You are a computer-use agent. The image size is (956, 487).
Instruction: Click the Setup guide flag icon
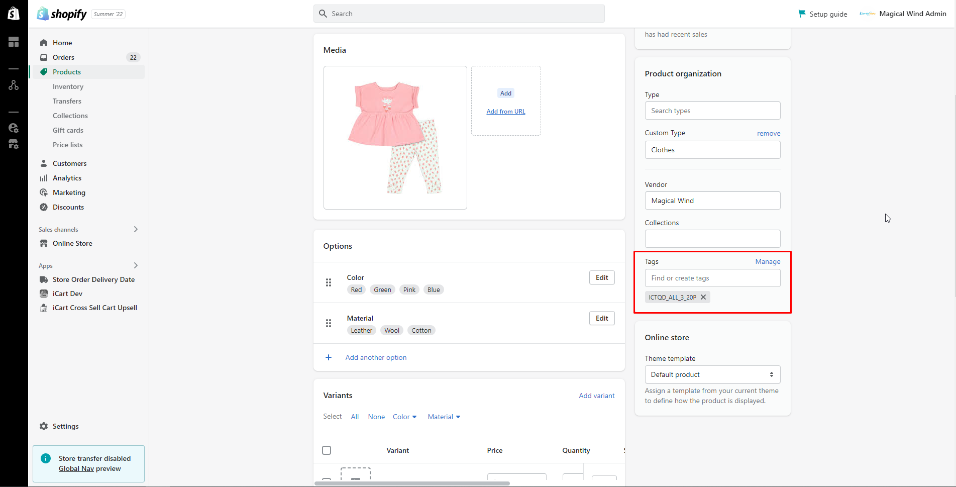click(802, 14)
